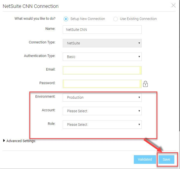Click the "Environment:" field label

click(x=45, y=97)
